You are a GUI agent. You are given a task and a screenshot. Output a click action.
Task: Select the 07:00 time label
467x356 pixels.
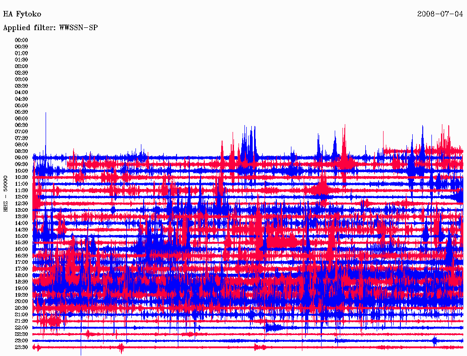[21, 132]
